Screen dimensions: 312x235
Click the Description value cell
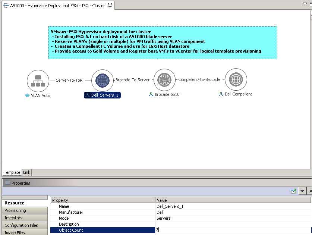[x=233, y=224]
